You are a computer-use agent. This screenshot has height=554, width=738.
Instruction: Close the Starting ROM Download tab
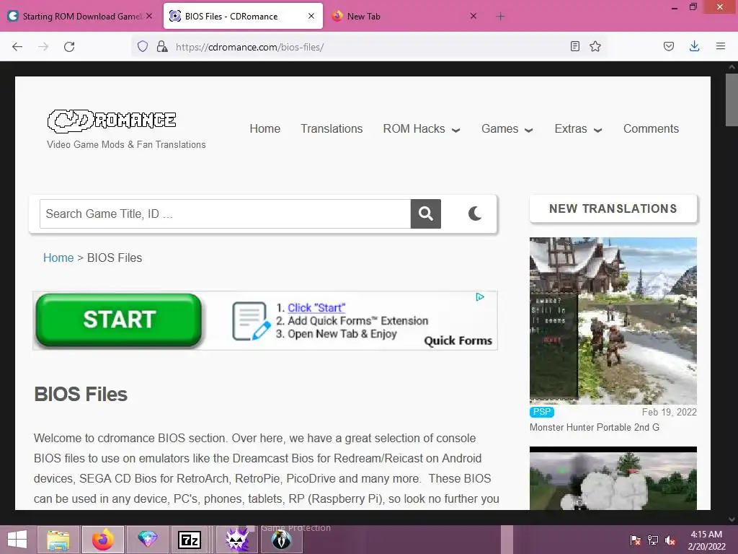[x=149, y=16]
